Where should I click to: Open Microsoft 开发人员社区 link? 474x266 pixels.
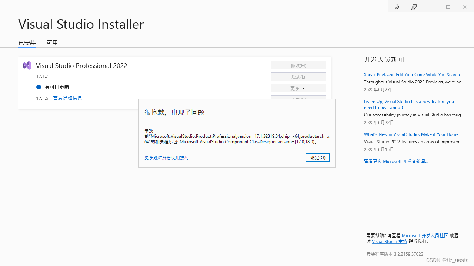(x=425, y=236)
